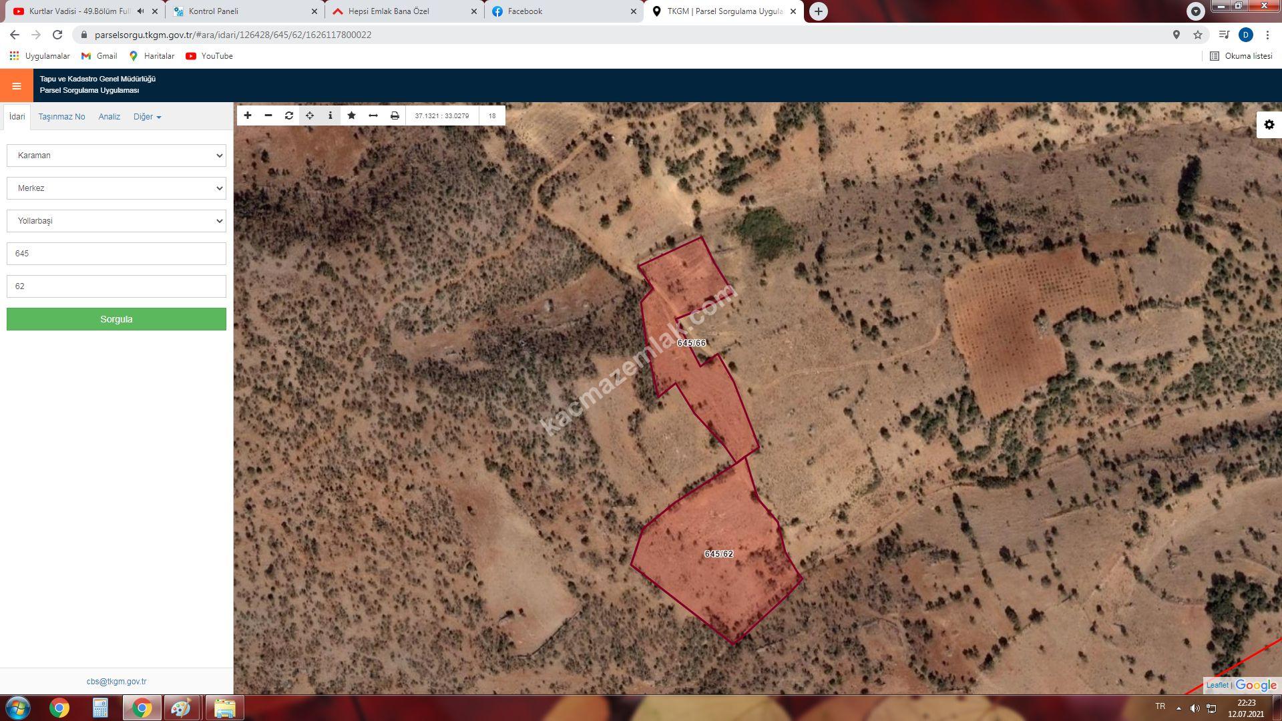Toggle the orange hamburger sidebar menu

[x=17, y=85]
